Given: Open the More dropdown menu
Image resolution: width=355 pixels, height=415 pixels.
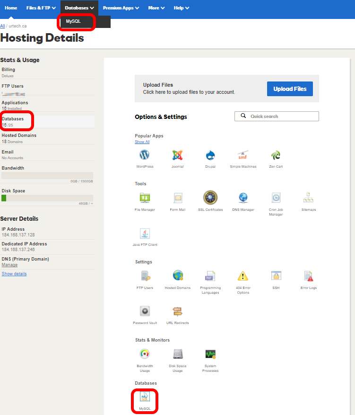Looking at the screenshot, I should point(156,8).
